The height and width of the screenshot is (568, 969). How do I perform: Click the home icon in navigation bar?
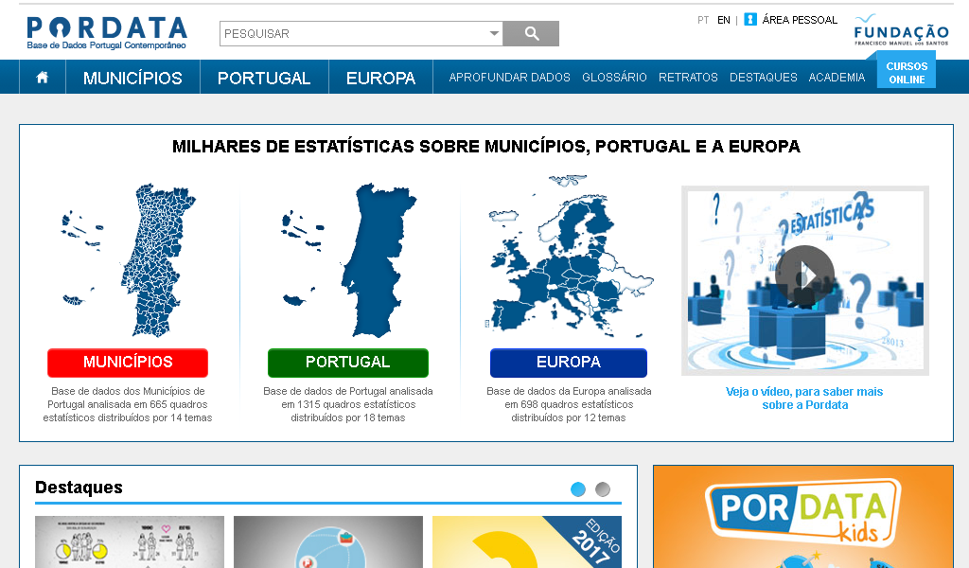click(x=42, y=78)
